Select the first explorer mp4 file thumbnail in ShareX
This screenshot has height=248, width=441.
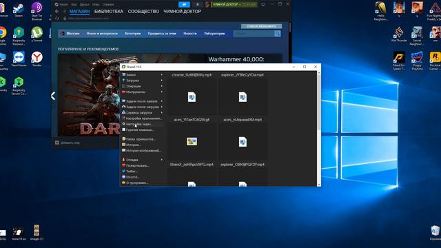click(243, 97)
